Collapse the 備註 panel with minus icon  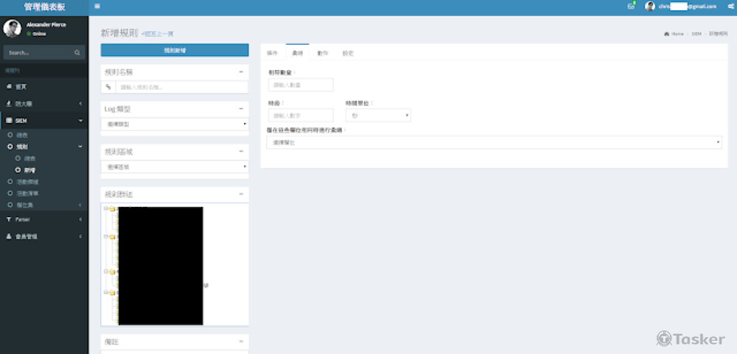(x=241, y=341)
